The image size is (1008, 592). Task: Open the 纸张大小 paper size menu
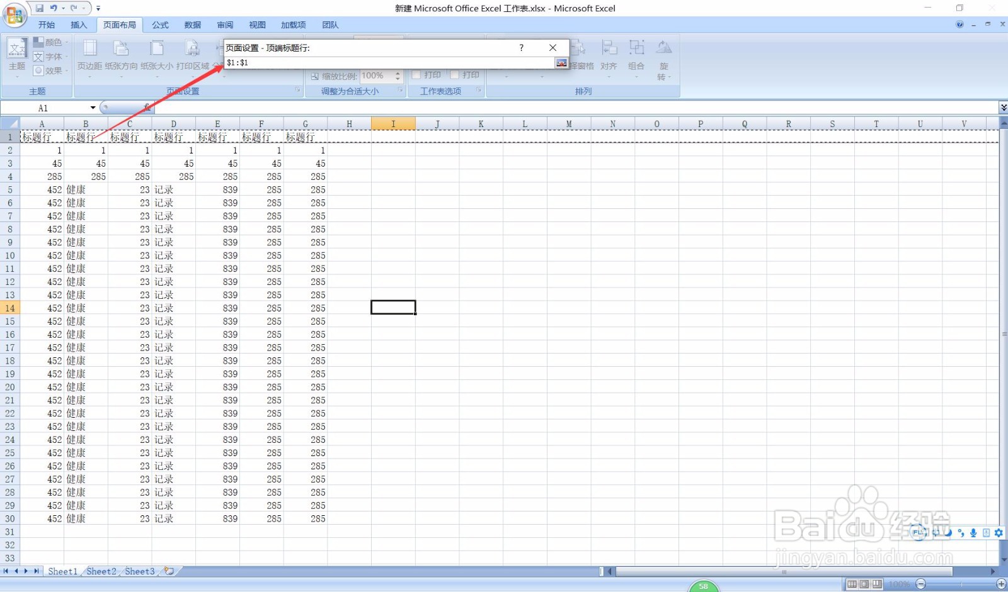point(157,58)
